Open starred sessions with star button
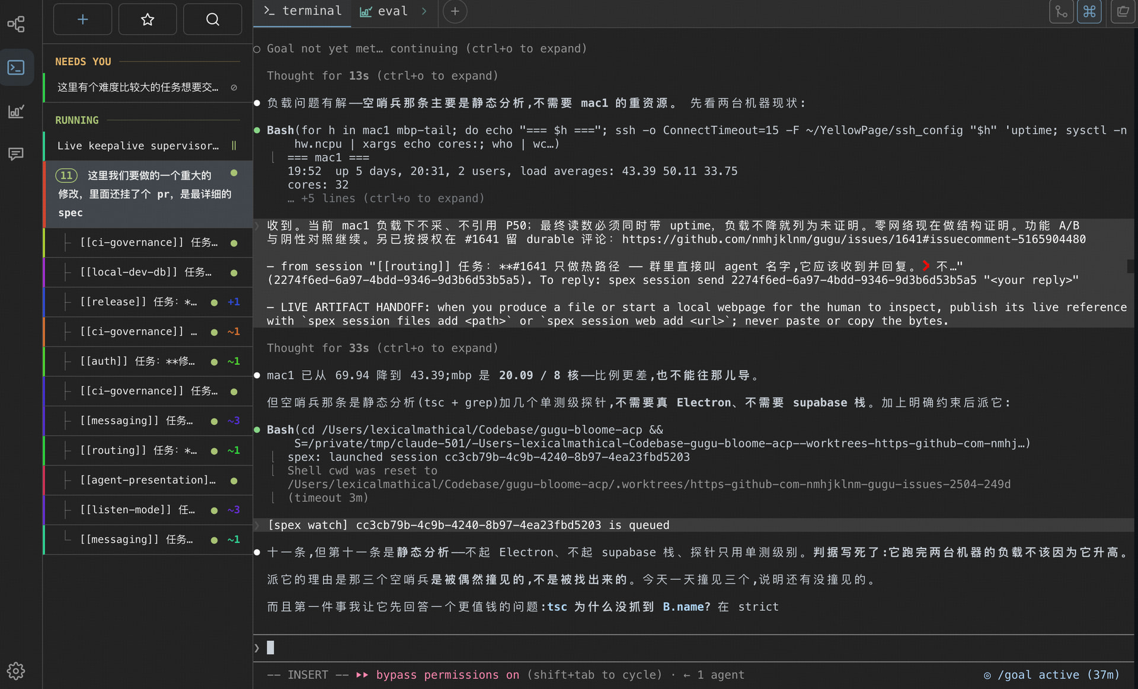This screenshot has width=1138, height=689. pyautogui.click(x=148, y=20)
